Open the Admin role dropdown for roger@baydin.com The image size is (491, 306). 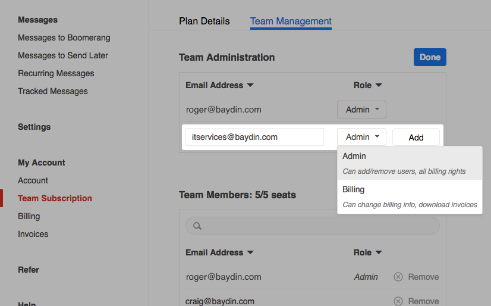(x=361, y=110)
